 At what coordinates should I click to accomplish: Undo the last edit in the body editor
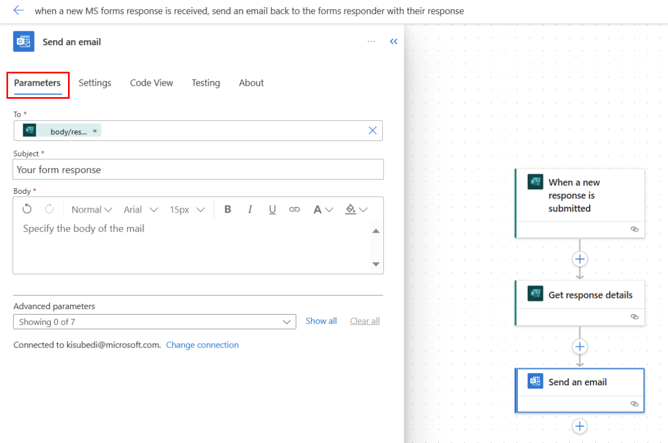27,209
